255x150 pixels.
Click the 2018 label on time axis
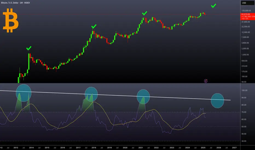click(94, 148)
